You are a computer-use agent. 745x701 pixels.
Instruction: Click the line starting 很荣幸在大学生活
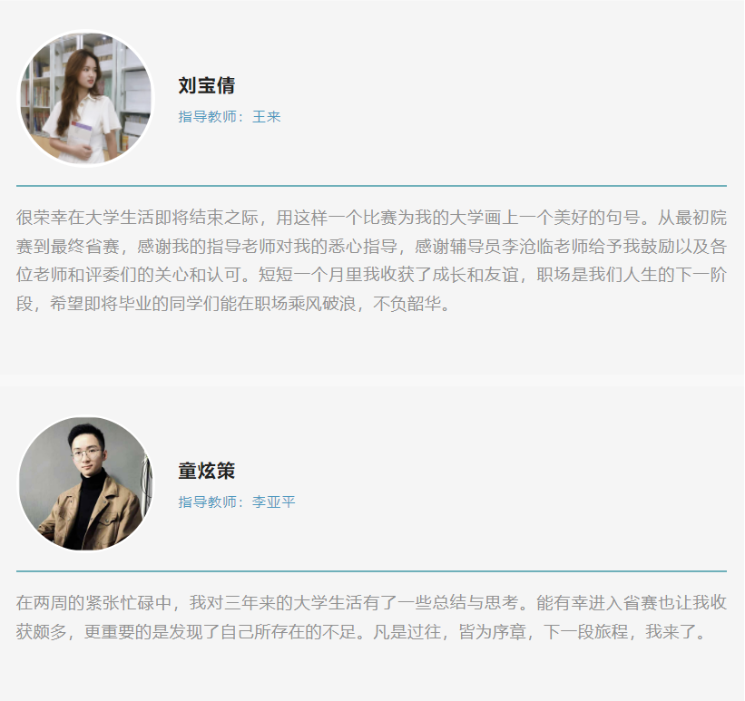371,218
